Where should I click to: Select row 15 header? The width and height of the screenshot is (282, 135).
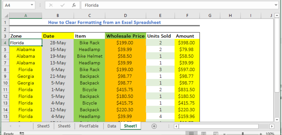click(x=5, y=116)
